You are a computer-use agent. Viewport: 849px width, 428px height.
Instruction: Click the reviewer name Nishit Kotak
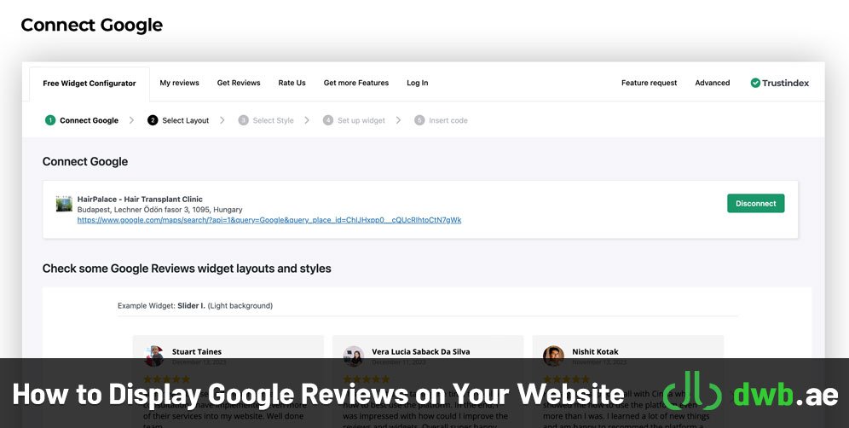(595, 351)
